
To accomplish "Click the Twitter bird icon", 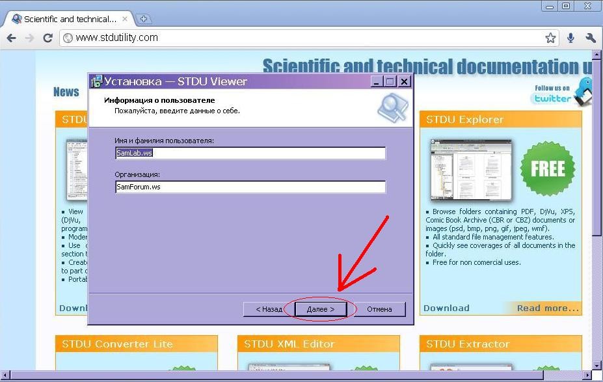I will point(583,91).
